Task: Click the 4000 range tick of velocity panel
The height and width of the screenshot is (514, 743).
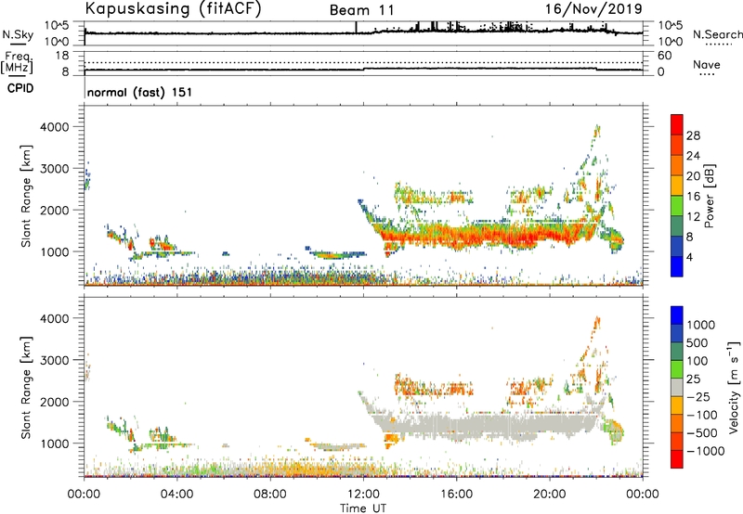Action: pos(54,318)
